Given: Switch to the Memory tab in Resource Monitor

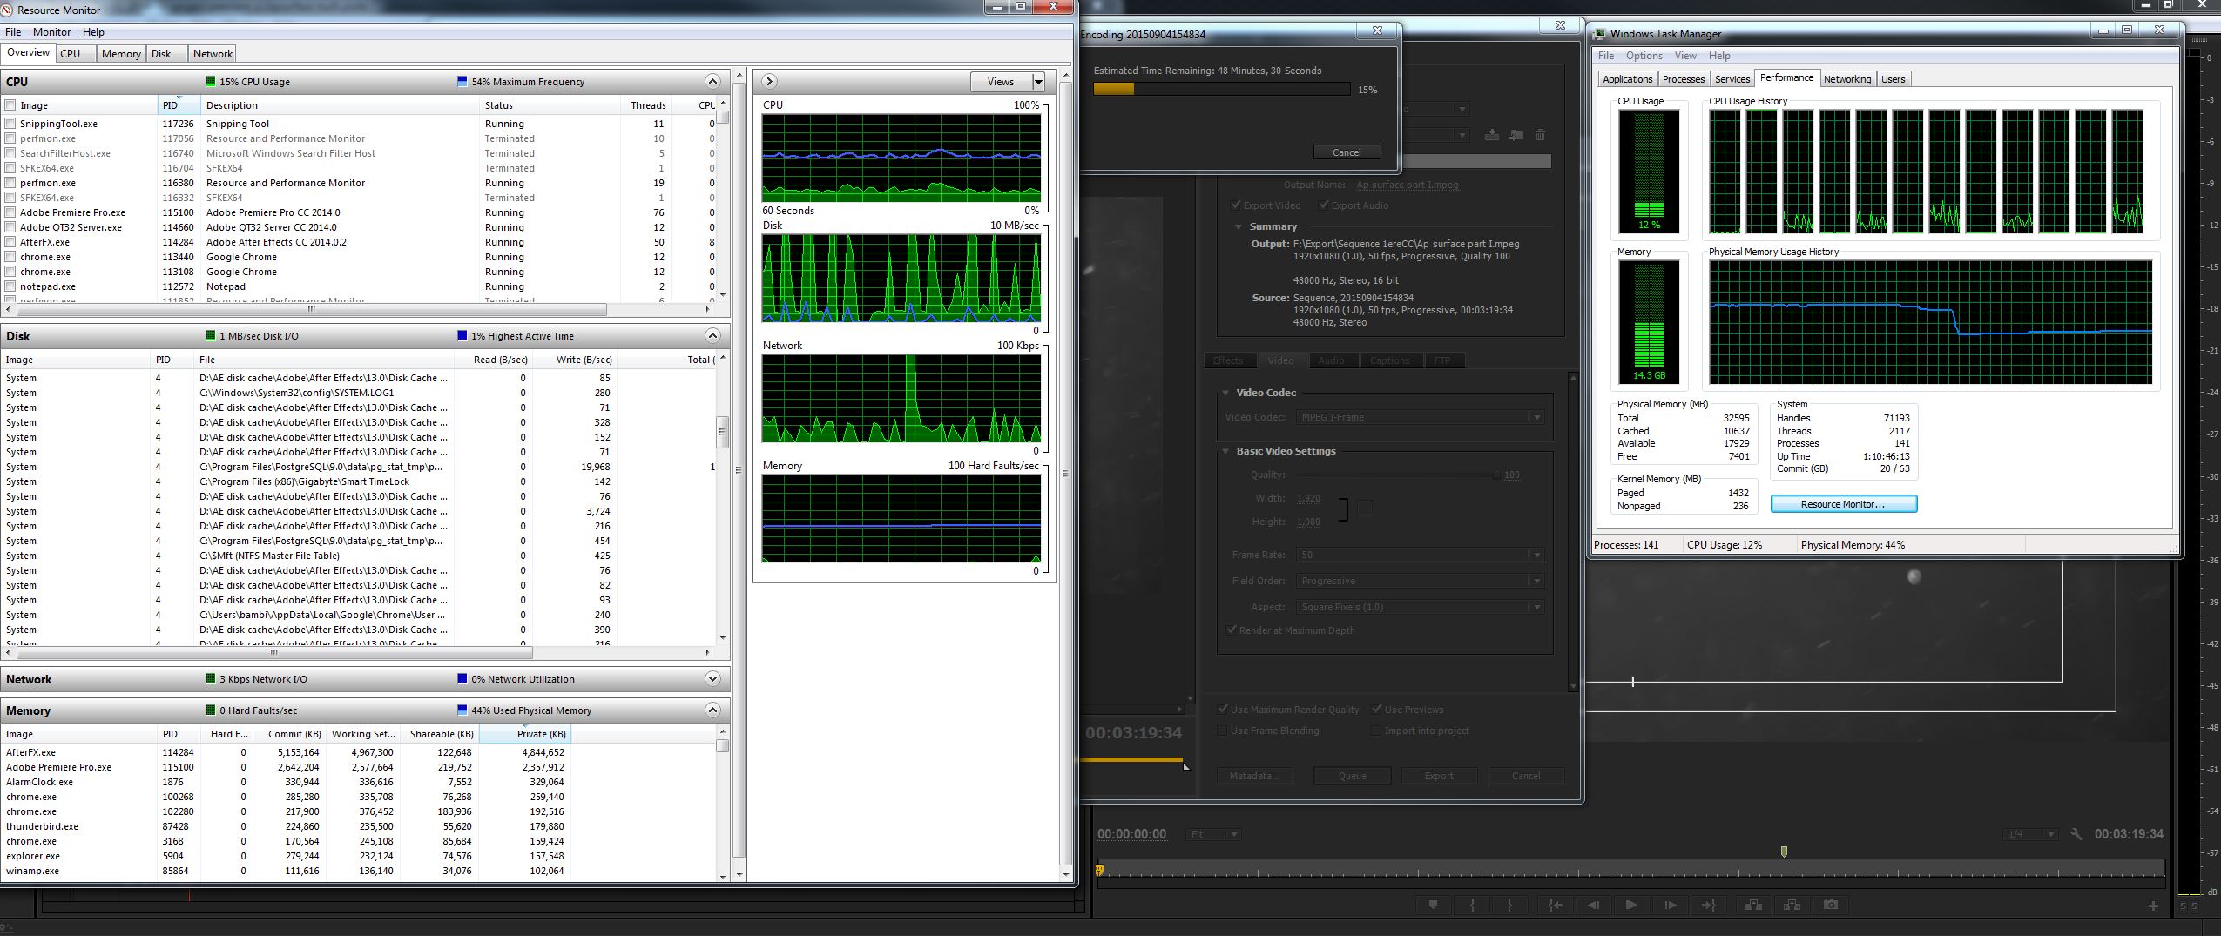Looking at the screenshot, I should point(120,54).
